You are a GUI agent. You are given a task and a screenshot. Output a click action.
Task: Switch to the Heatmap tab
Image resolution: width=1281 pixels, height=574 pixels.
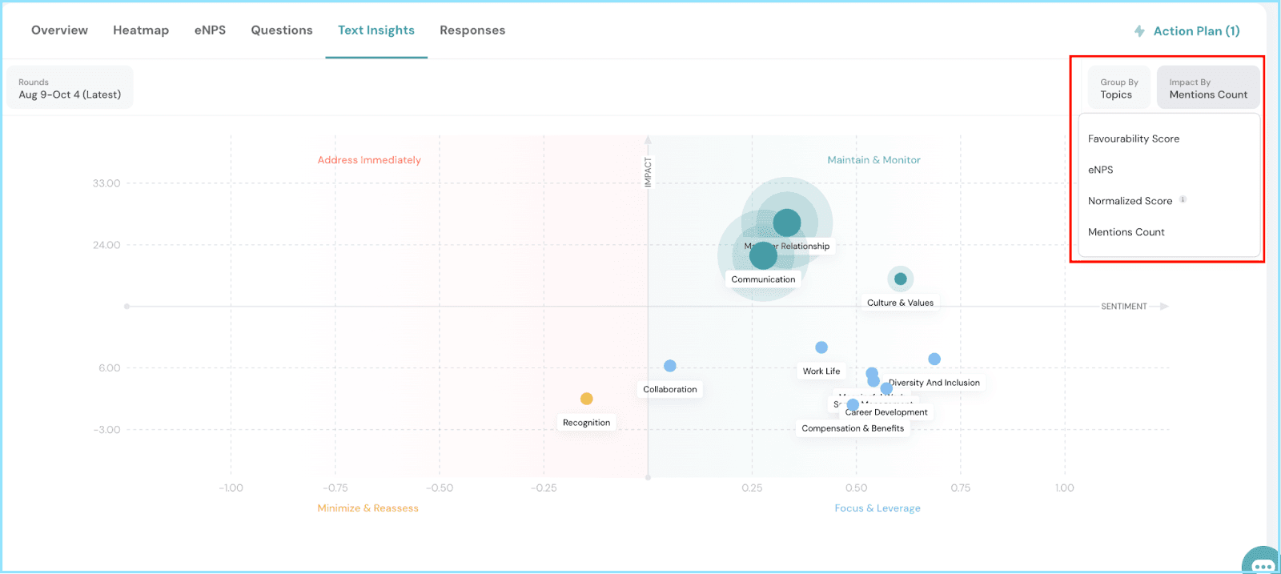pyautogui.click(x=141, y=30)
